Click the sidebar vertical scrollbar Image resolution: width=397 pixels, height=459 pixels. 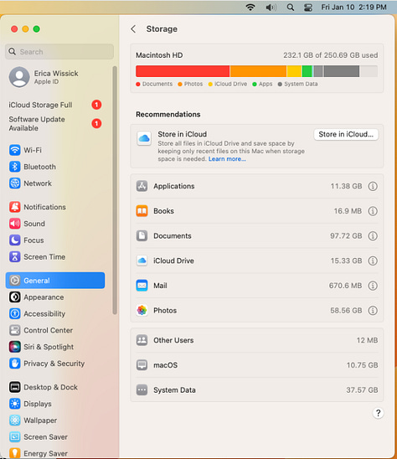coord(115,190)
